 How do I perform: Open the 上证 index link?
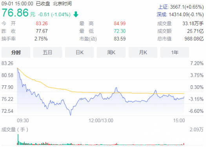pos(163,7)
